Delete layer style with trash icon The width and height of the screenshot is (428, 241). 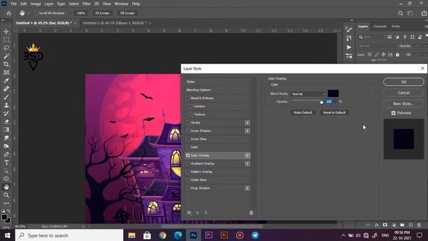(x=251, y=213)
